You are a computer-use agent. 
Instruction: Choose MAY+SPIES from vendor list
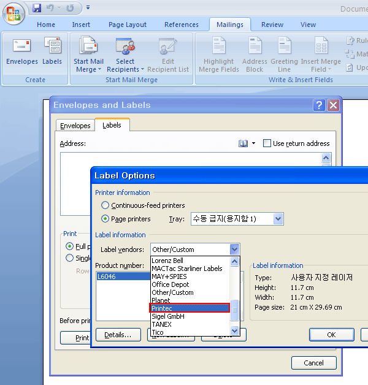(x=191, y=276)
